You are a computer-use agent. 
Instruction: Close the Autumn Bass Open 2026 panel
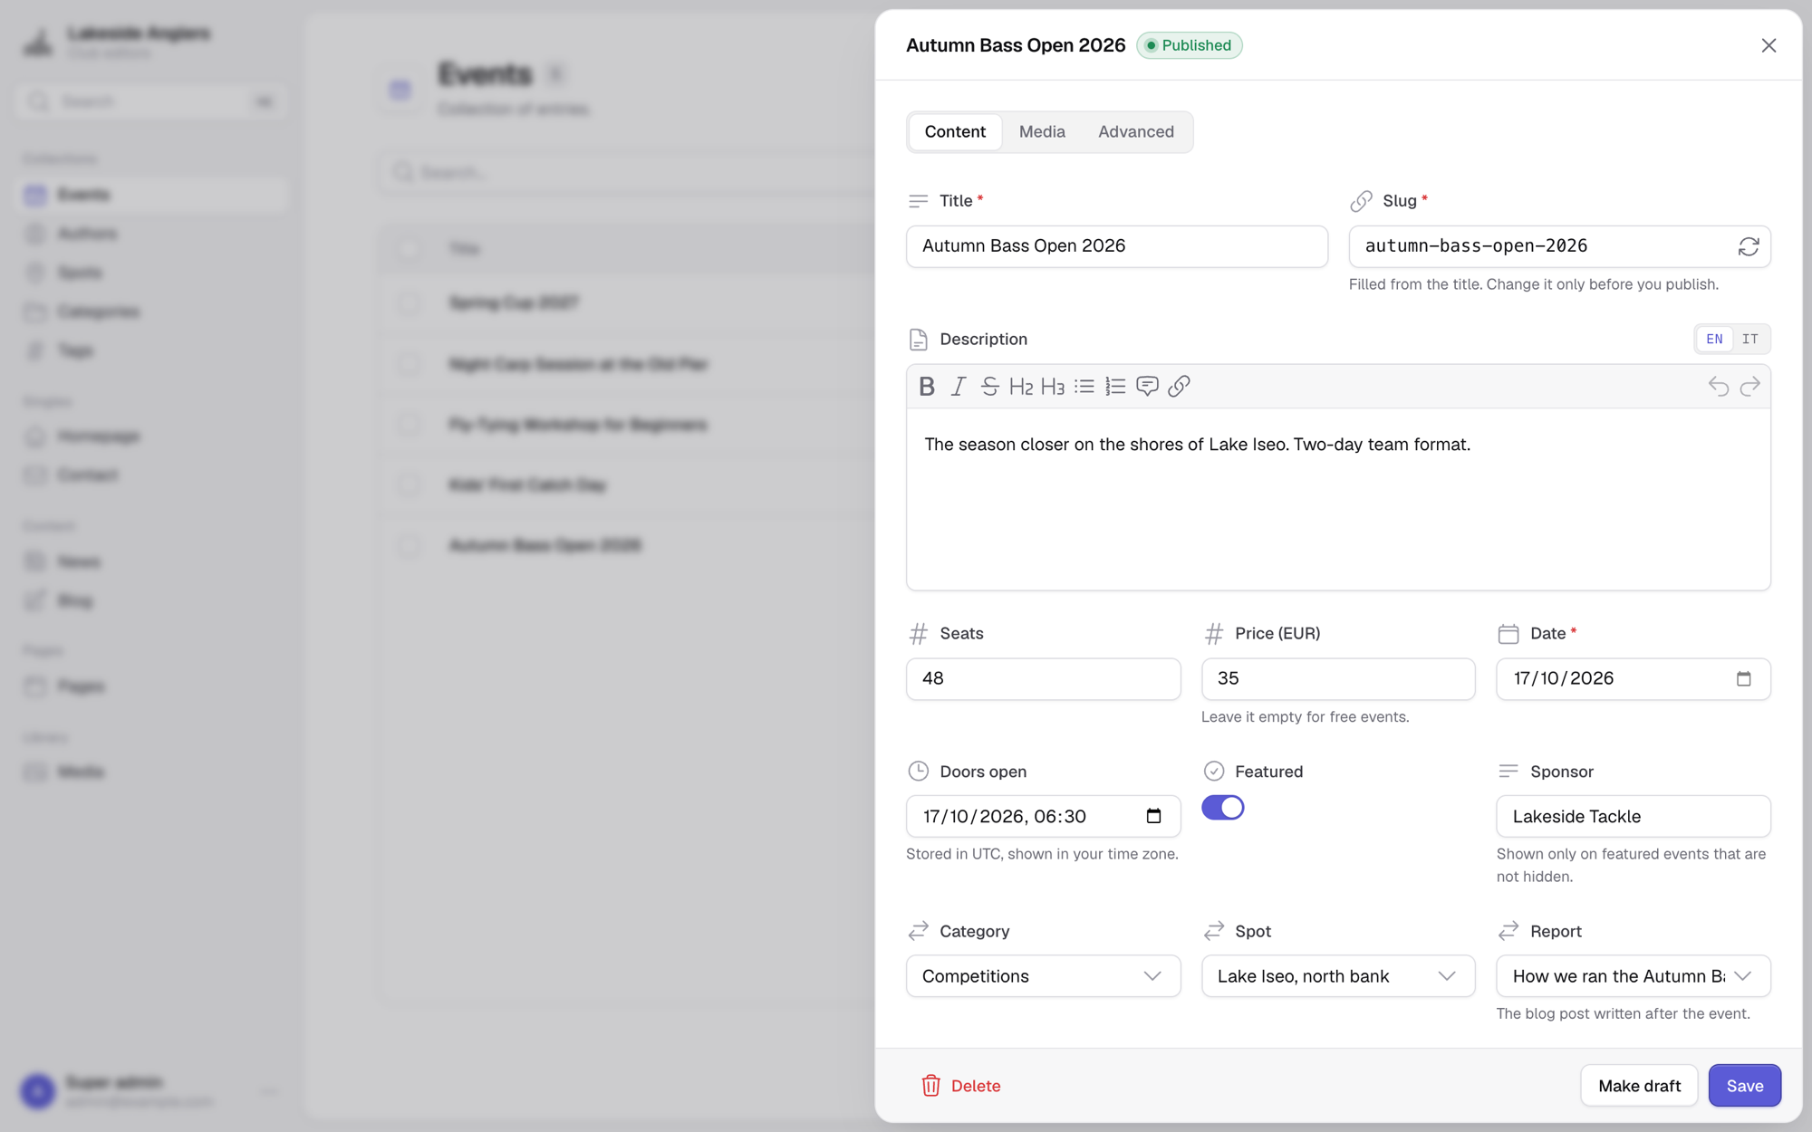(x=1769, y=45)
